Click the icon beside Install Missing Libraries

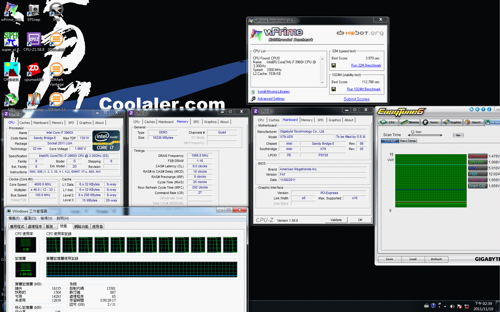click(x=253, y=92)
